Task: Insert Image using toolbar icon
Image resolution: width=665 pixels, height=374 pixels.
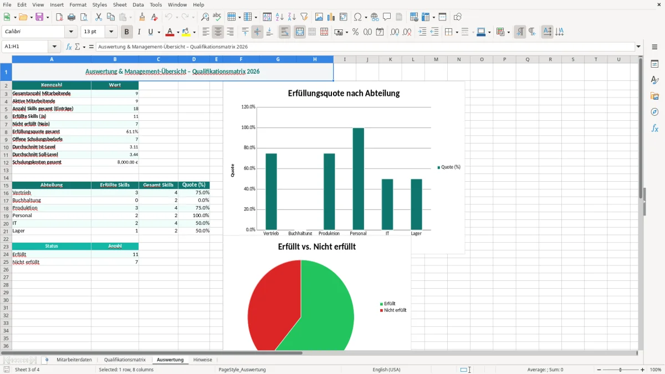Action: click(x=319, y=17)
